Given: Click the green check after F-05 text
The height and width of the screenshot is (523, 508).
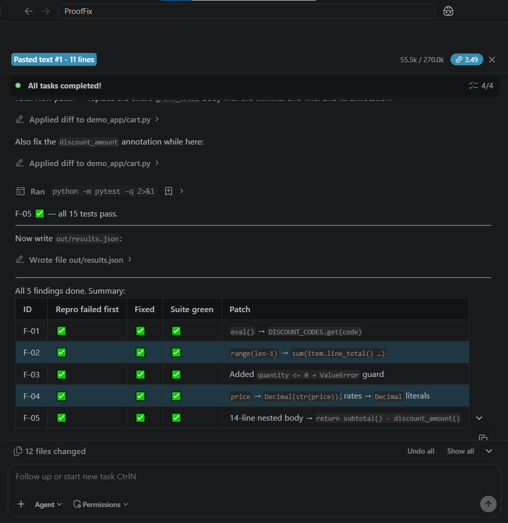Looking at the screenshot, I should click(40, 213).
